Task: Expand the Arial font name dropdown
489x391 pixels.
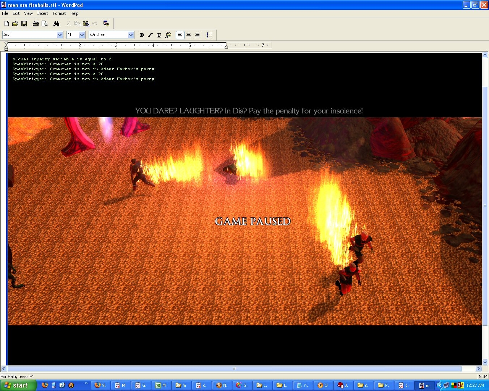Action: (60, 35)
